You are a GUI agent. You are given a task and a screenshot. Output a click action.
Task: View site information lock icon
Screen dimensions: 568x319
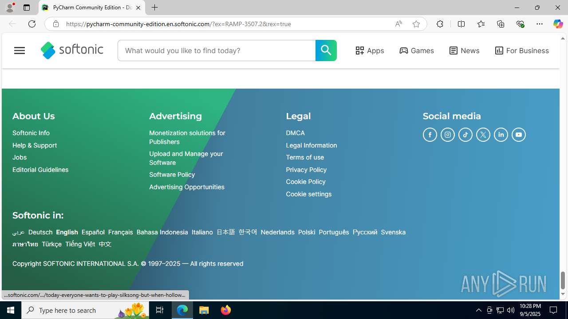(55, 24)
